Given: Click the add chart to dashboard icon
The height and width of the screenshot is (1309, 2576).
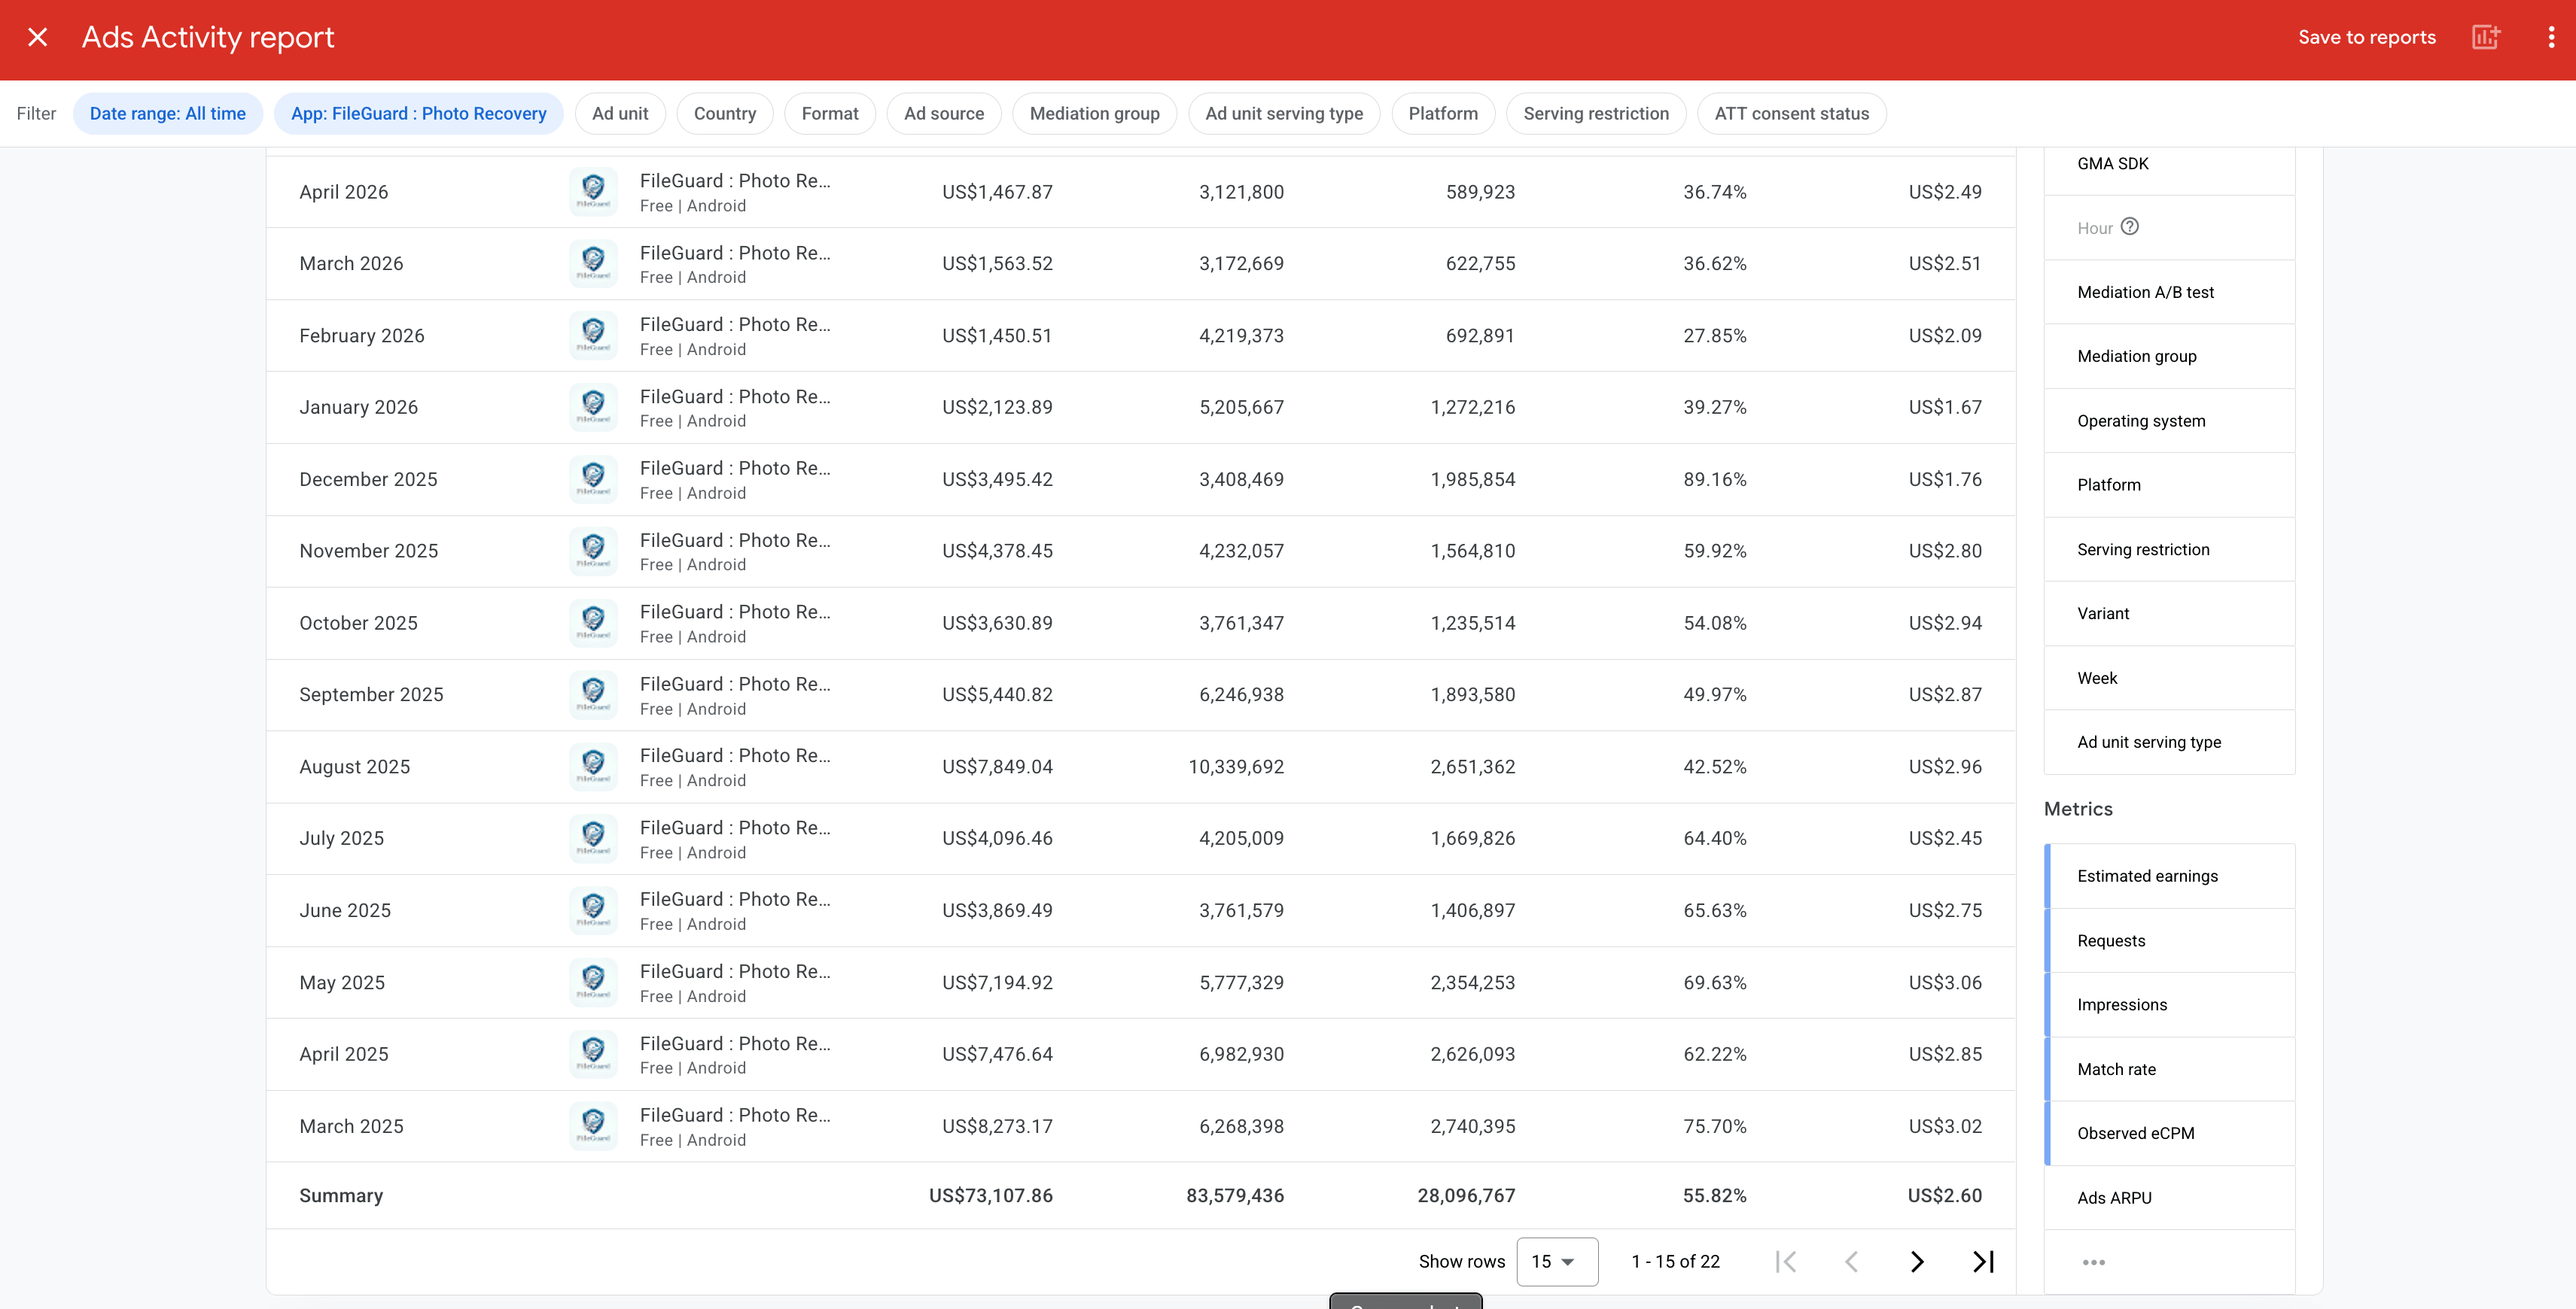Looking at the screenshot, I should point(2486,37).
